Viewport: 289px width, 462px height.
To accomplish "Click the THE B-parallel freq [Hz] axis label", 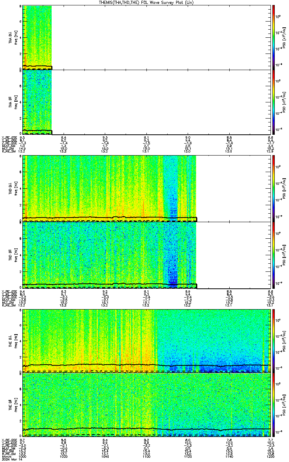I will 16,404.
